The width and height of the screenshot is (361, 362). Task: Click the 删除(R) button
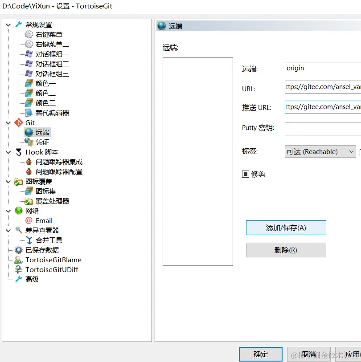pos(286,250)
